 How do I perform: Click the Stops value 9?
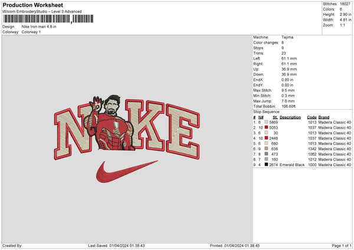283,48
